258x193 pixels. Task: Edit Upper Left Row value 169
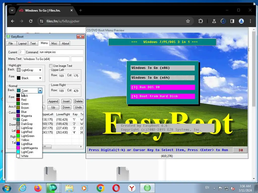click(61, 76)
